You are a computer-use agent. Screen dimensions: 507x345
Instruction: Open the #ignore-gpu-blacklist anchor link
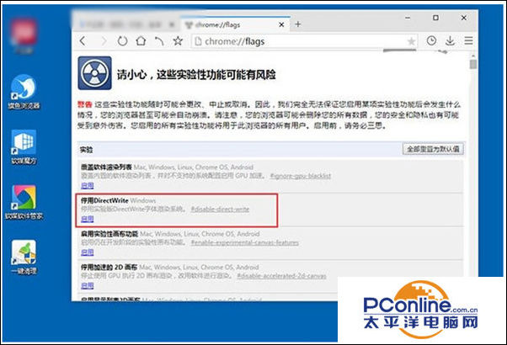pos(301,176)
